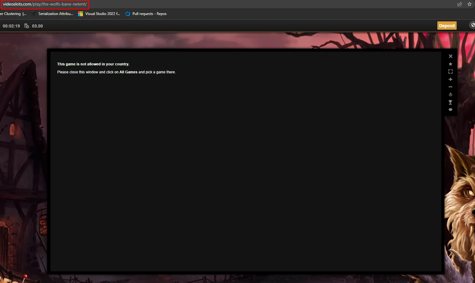Click the £0.00 balance amount
This screenshot has height=283, width=475.
pos(37,26)
